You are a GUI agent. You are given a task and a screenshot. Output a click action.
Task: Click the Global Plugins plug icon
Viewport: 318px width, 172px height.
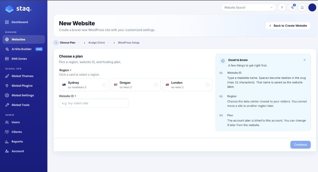pos(7,86)
